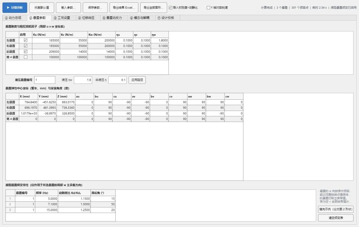Click the 导出全部图形… button
The height and width of the screenshot is (227, 359).
pyautogui.click(x=154, y=8)
